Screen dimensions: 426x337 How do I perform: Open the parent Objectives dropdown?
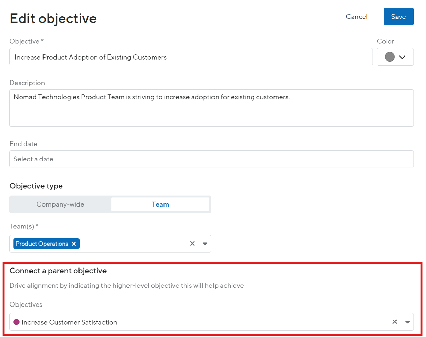tap(407, 322)
